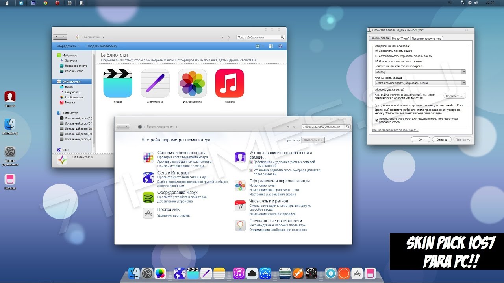Image resolution: width=504 pixels, height=283 pixels.
Task: Click the Libraries window back/forward navigation button
Action: tap(60, 37)
